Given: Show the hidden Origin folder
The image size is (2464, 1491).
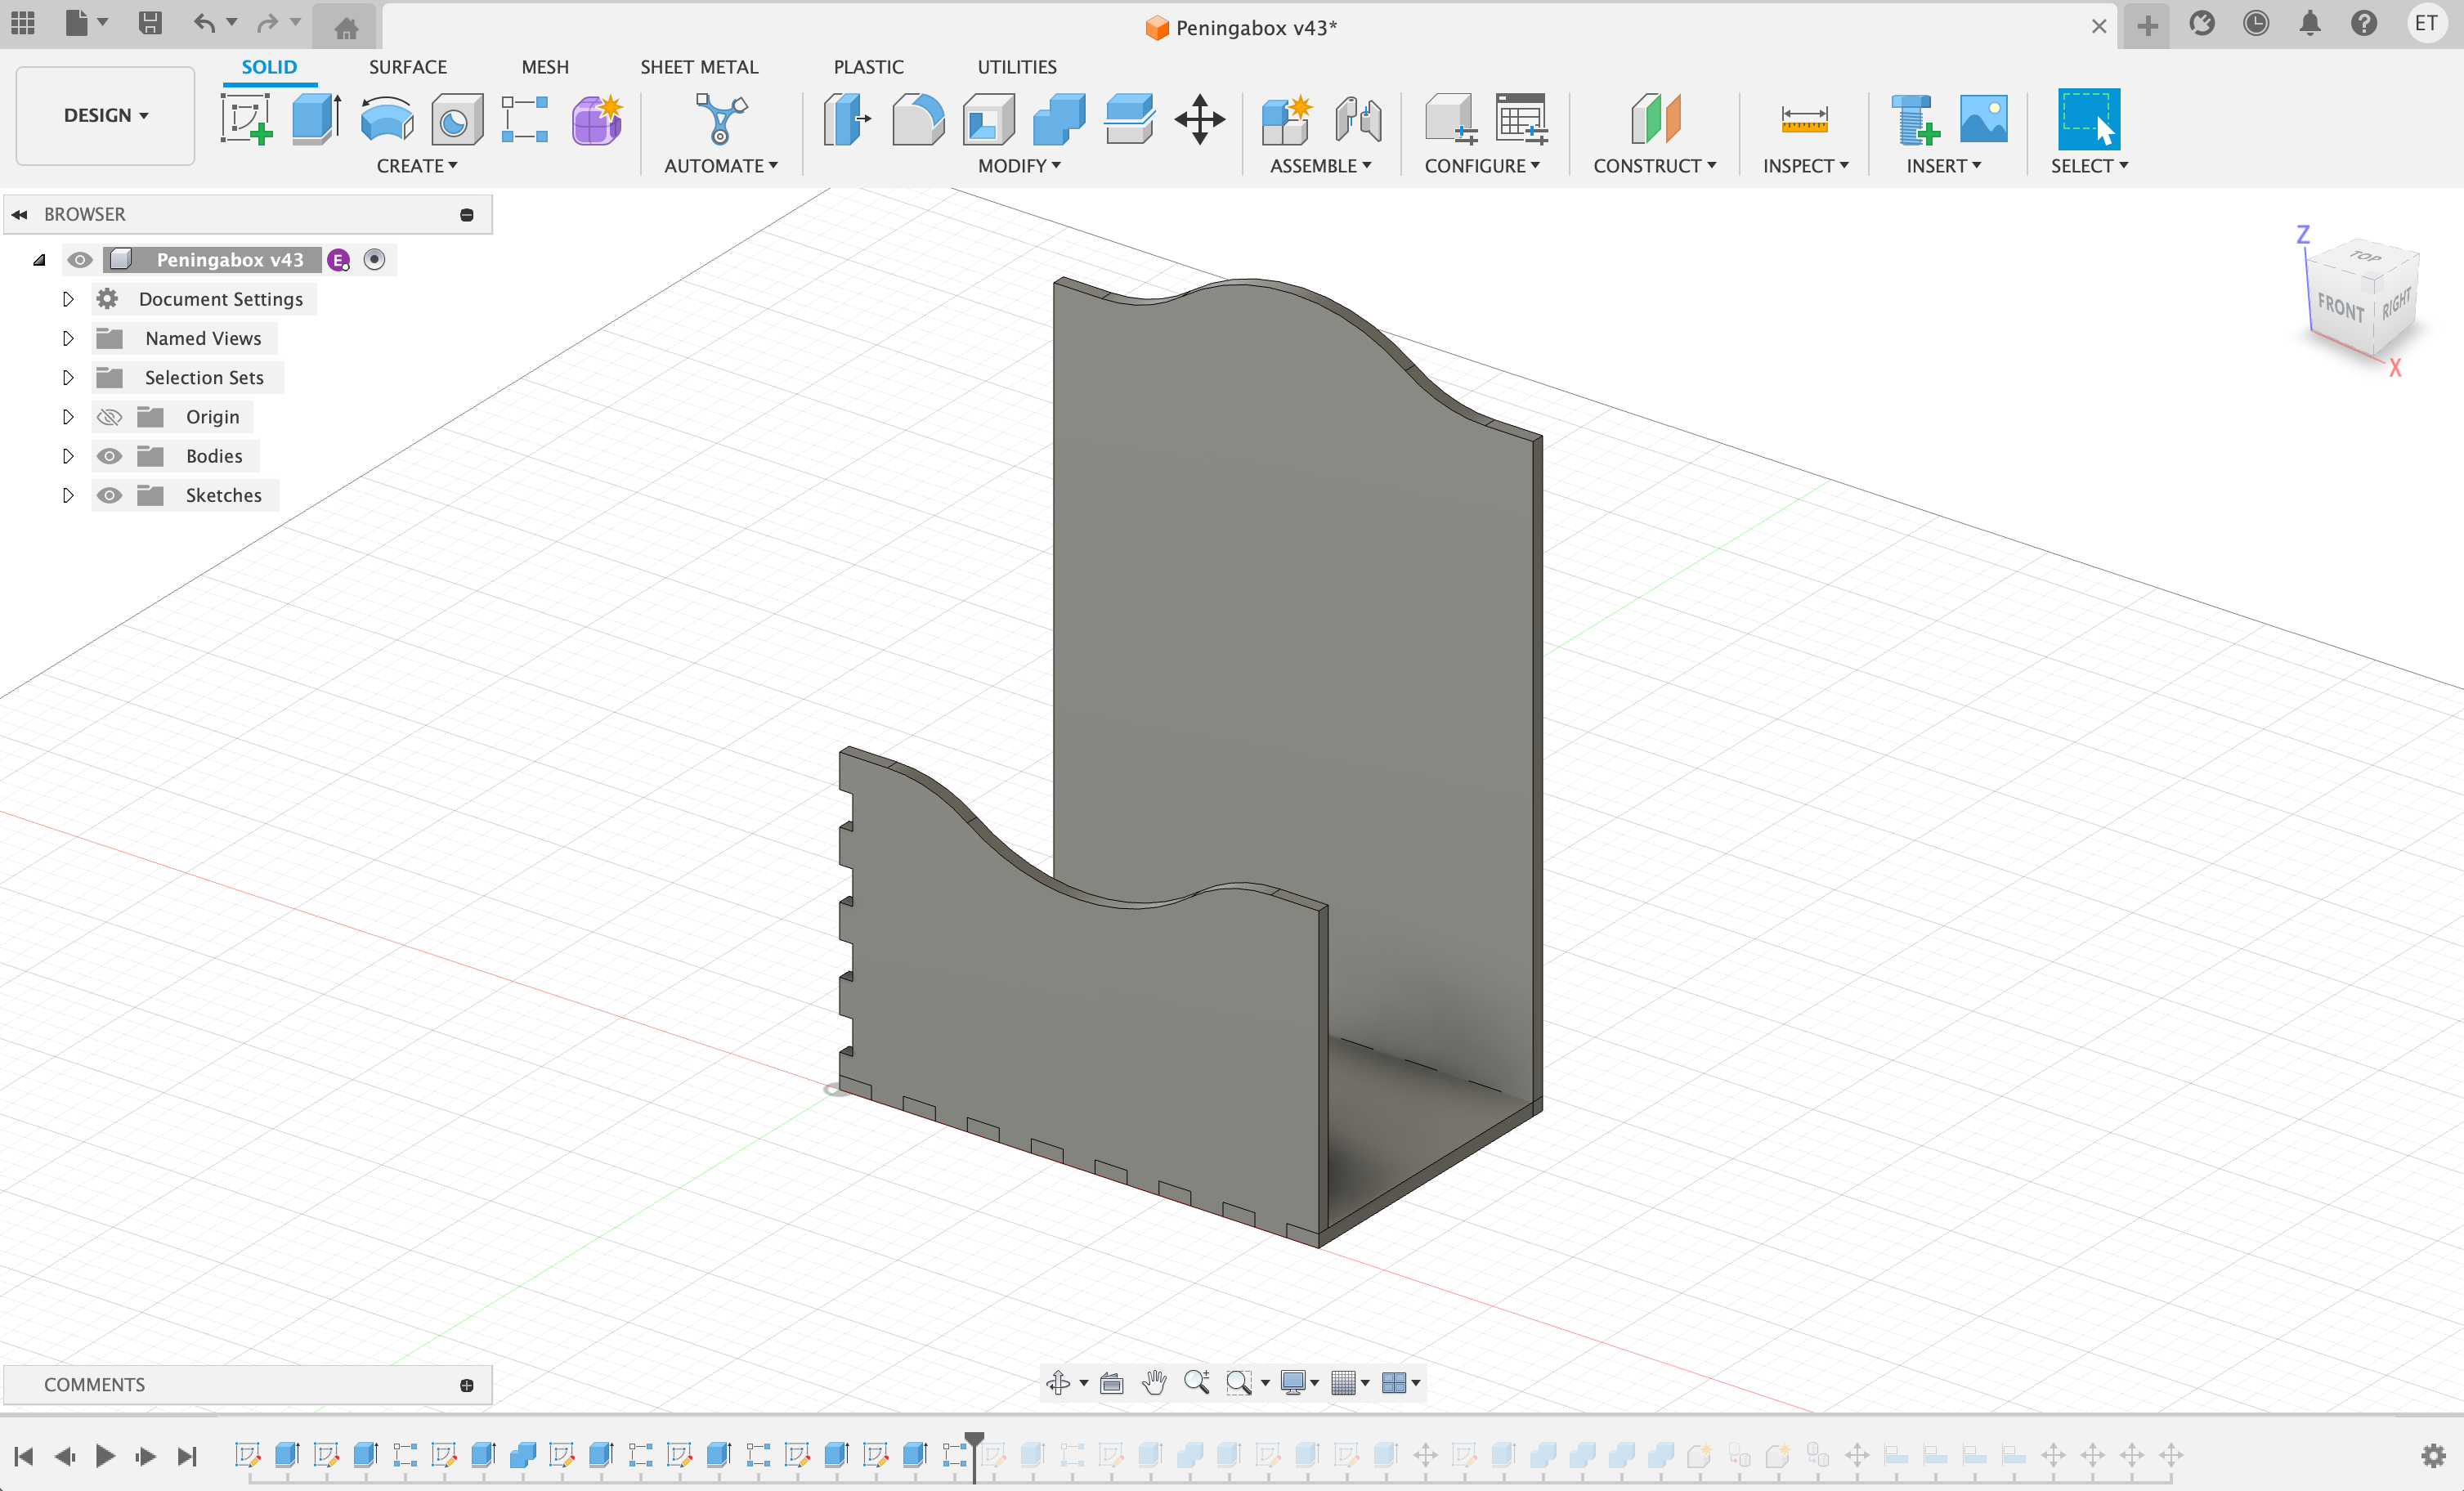Looking at the screenshot, I should click(110, 417).
